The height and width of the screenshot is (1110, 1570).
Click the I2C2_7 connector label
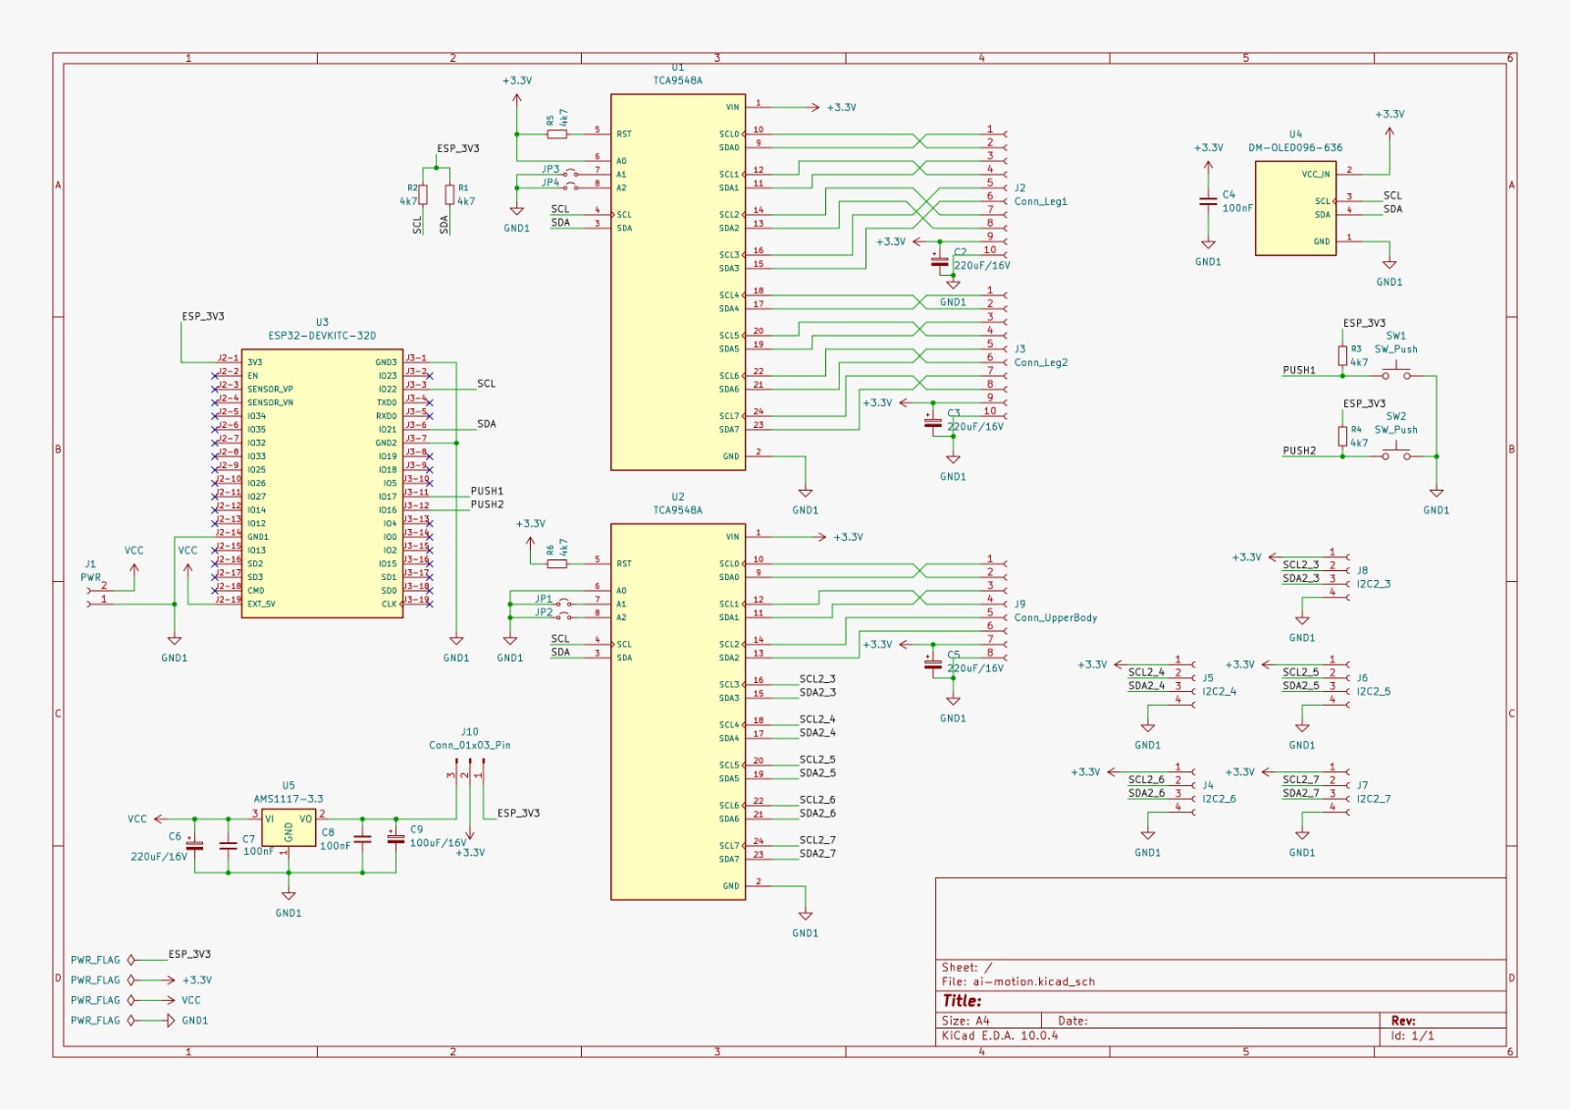(1373, 799)
